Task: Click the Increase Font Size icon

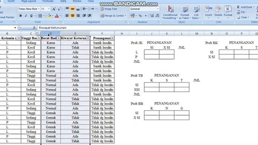Action: (x=54, y=9)
